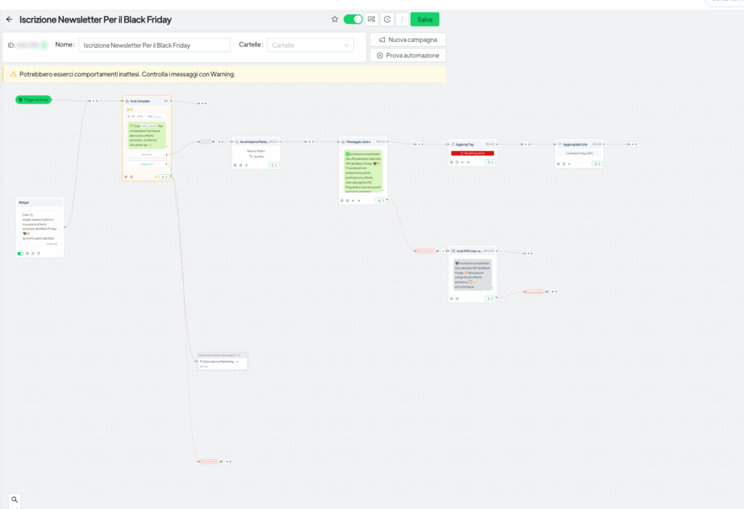Click the icon left of the history clock
The width and height of the screenshot is (744, 509).
(x=372, y=20)
